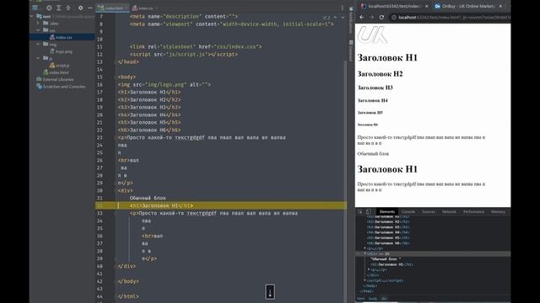540x303 pixels.
Task: Click the Project view icon in IDE toolbar
Action: point(35,8)
